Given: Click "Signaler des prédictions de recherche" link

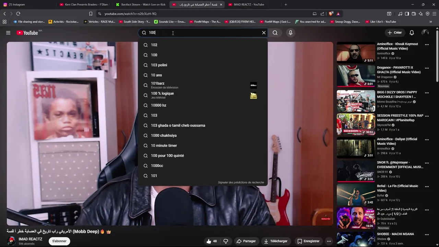Looking at the screenshot, I should tap(241, 183).
